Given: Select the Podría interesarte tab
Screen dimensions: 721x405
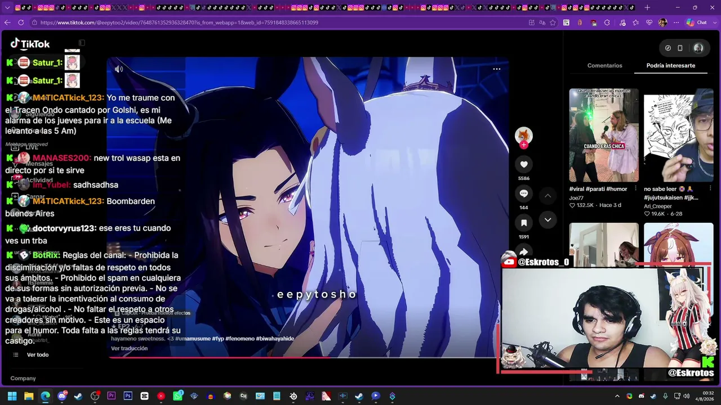Looking at the screenshot, I should click(x=671, y=65).
